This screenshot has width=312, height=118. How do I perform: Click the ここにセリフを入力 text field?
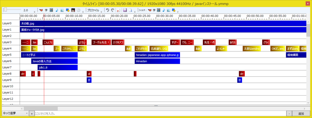coord(160,114)
